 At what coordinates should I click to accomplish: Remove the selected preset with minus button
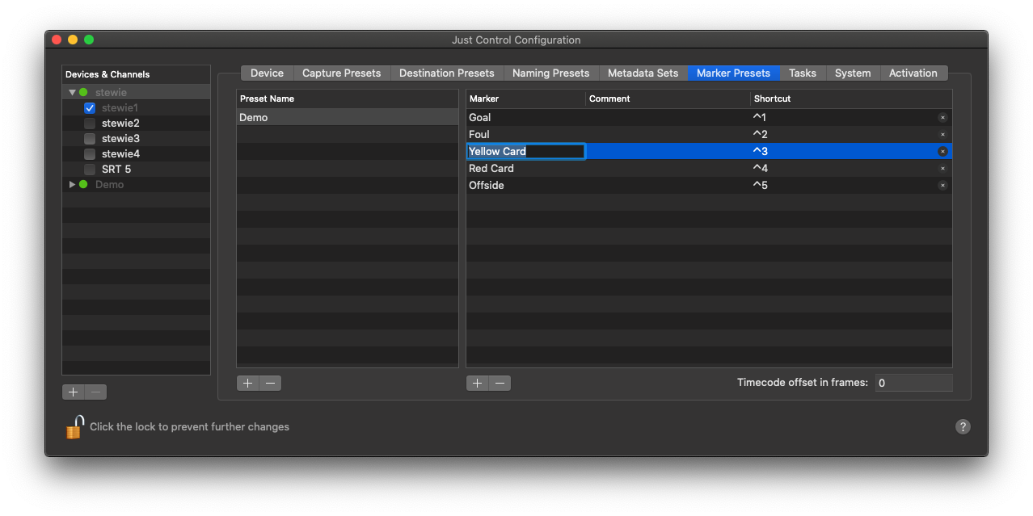click(x=271, y=383)
